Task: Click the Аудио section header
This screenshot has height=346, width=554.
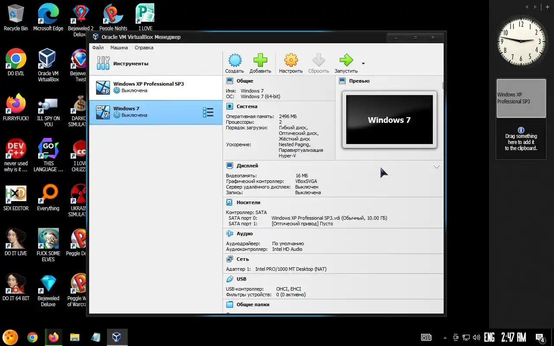Action: click(245, 234)
